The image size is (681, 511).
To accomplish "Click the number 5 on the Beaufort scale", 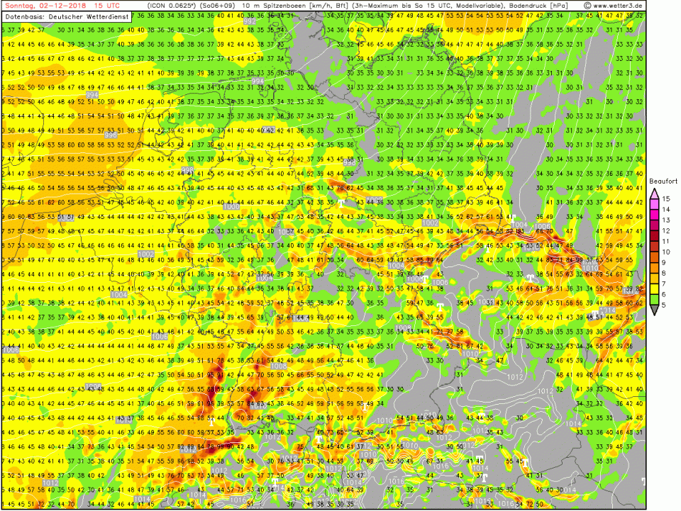I will [665, 305].
